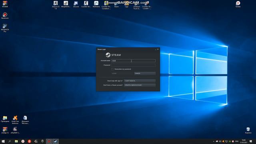Open the Recycle Bin (Корзина) icon
256x144 pixels.
pyautogui.click(x=248, y=130)
